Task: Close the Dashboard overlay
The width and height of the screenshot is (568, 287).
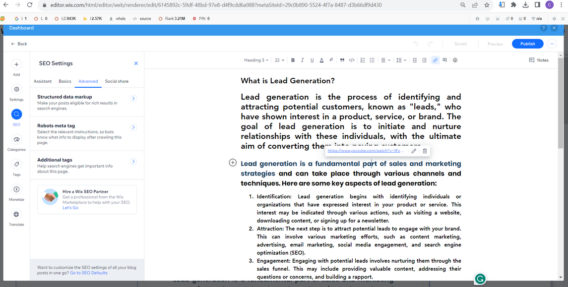Action: point(554,28)
